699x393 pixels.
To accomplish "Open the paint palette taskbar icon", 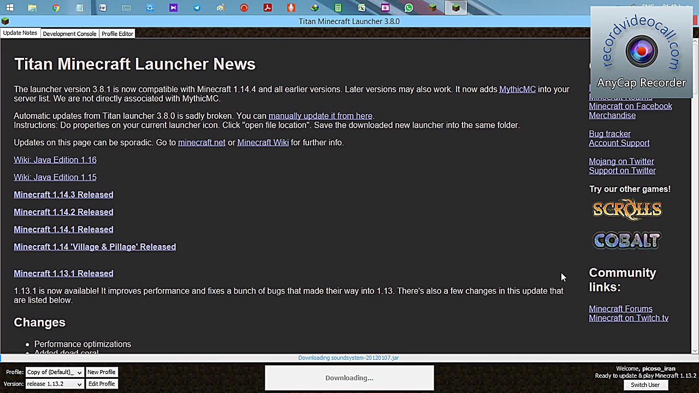I will (220, 8).
